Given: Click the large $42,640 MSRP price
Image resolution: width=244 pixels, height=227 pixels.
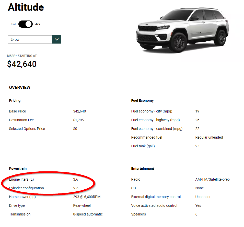Looking at the screenshot, I should coord(22,64).
